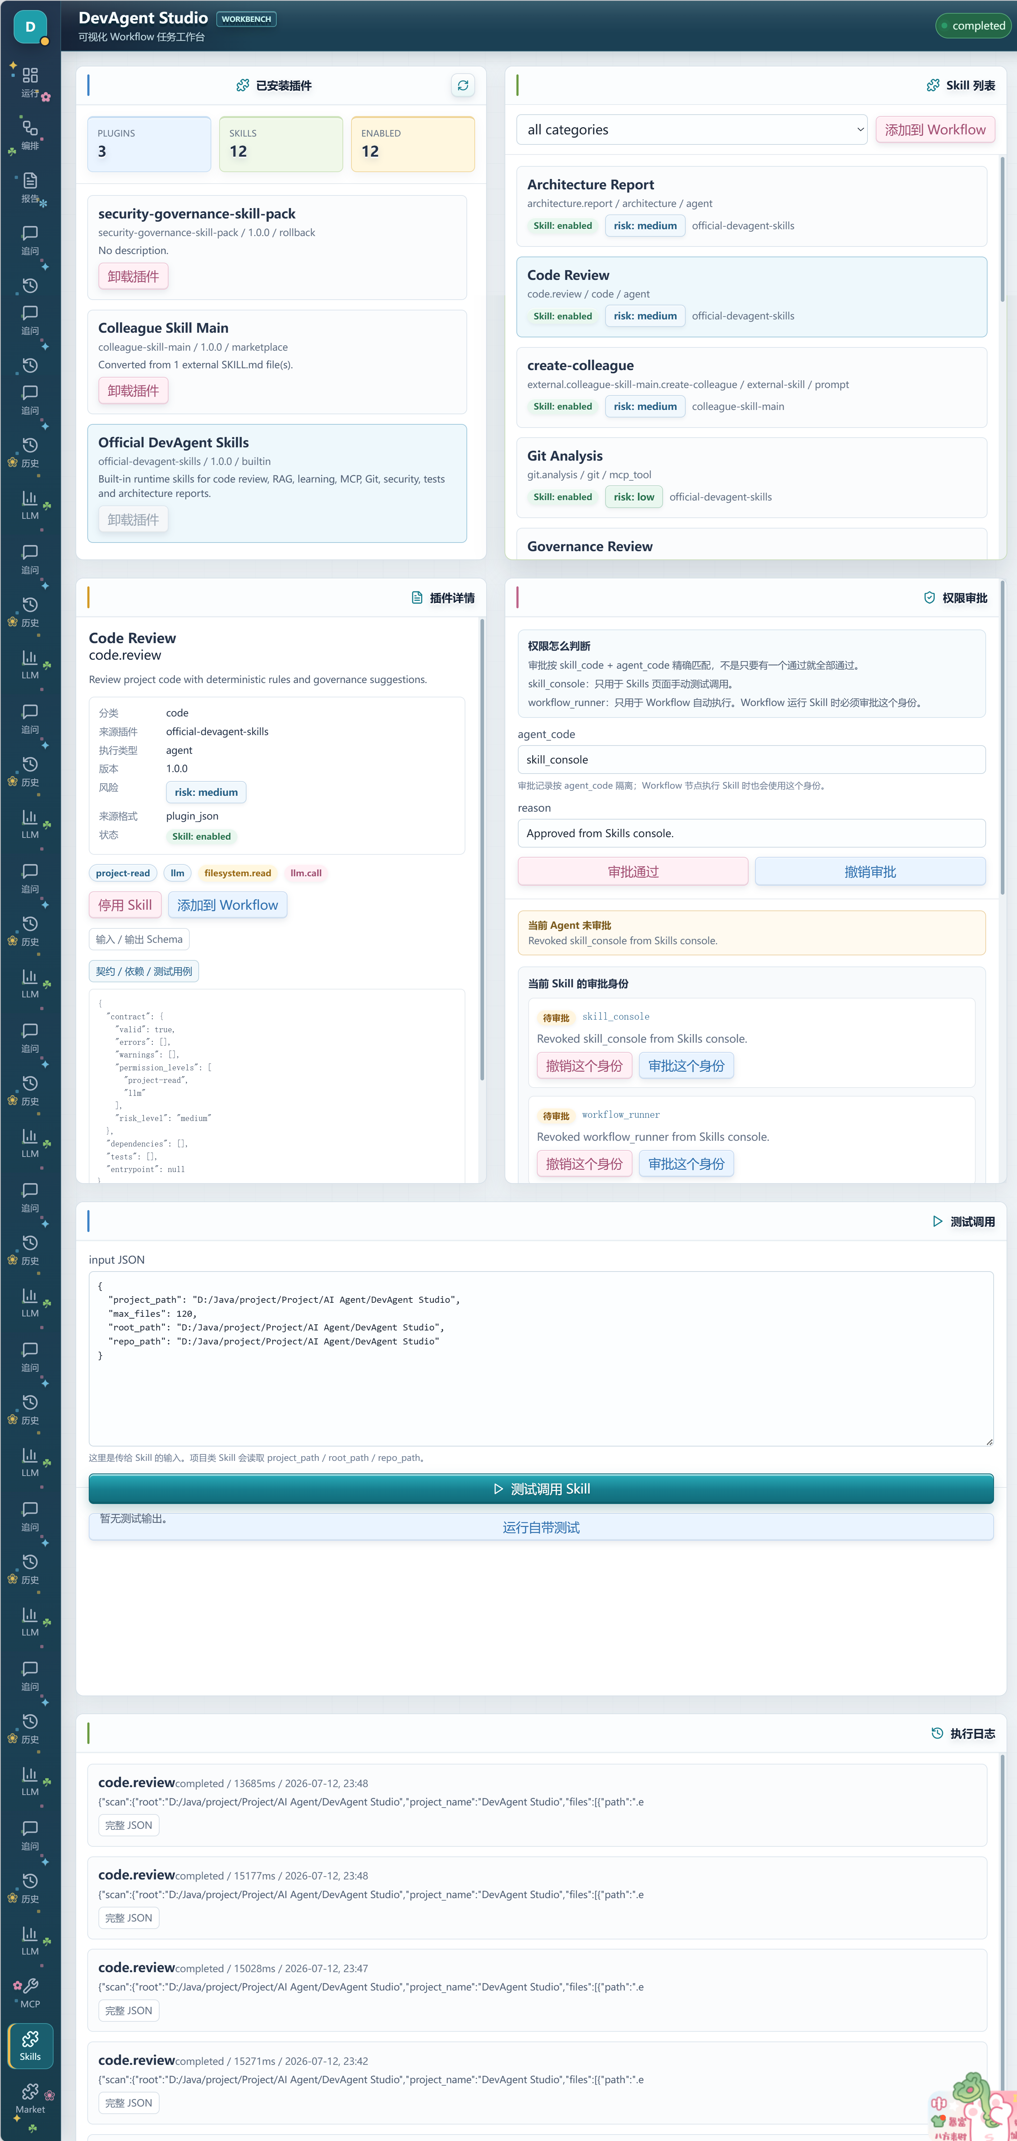Click inside the input JSON textarea

point(541,1359)
